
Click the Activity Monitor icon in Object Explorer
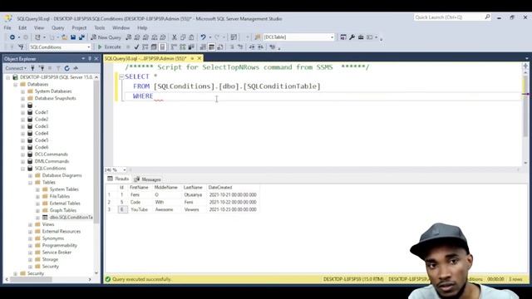76,68
